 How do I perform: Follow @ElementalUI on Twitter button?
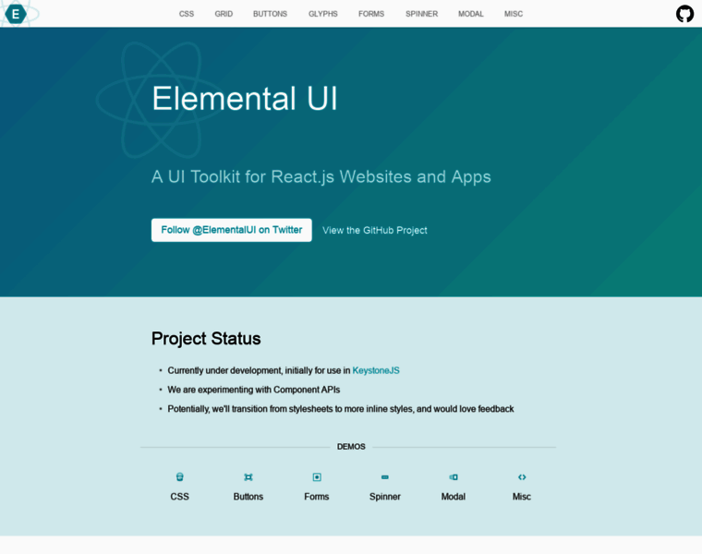pyautogui.click(x=232, y=230)
